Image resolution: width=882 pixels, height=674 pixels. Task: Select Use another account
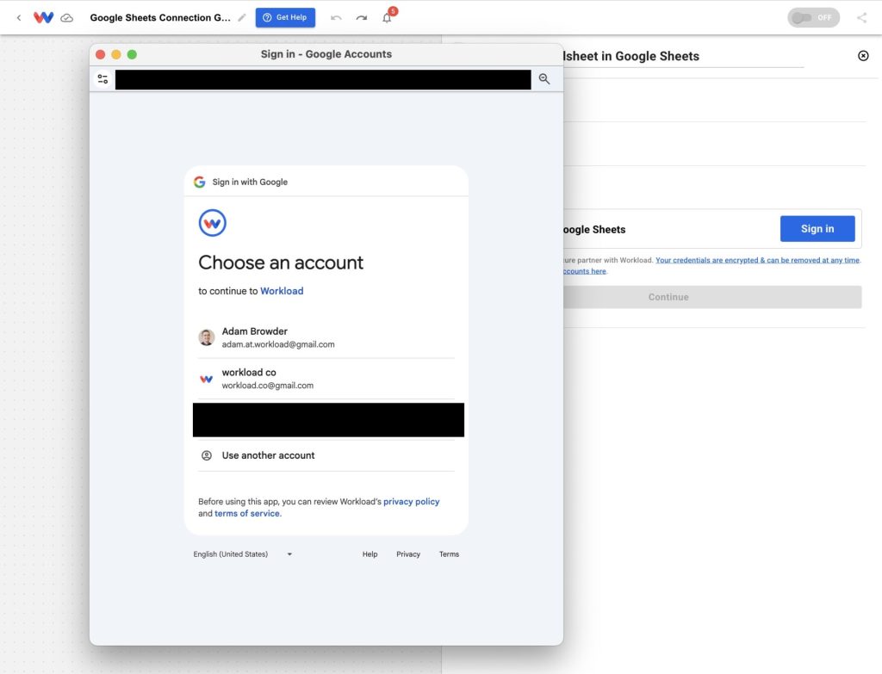(326, 455)
